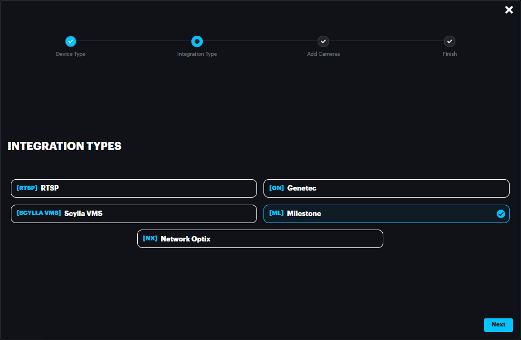This screenshot has height=340, width=521.
Task: Click the Integration Type step circle
Action: pyautogui.click(x=197, y=41)
